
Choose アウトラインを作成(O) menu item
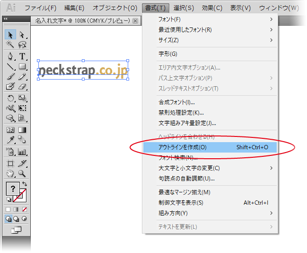pos(210,147)
